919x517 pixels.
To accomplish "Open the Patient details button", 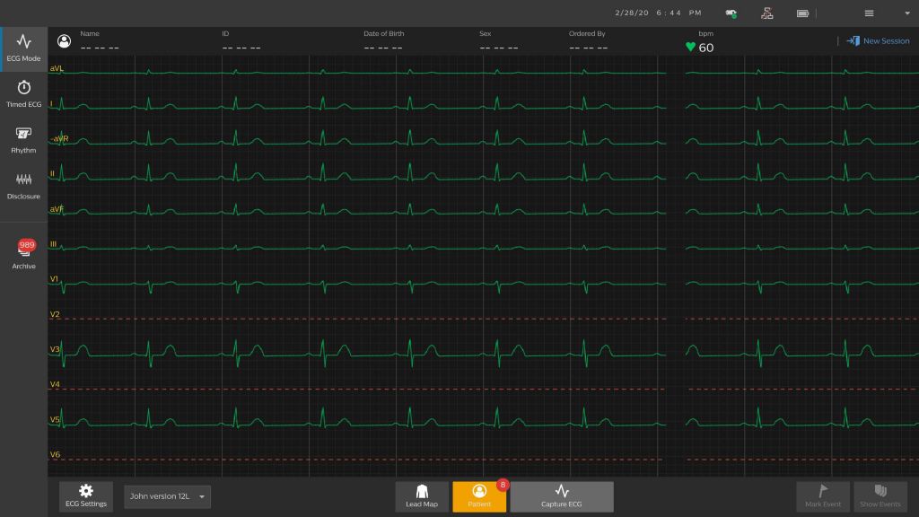I will click(479, 496).
